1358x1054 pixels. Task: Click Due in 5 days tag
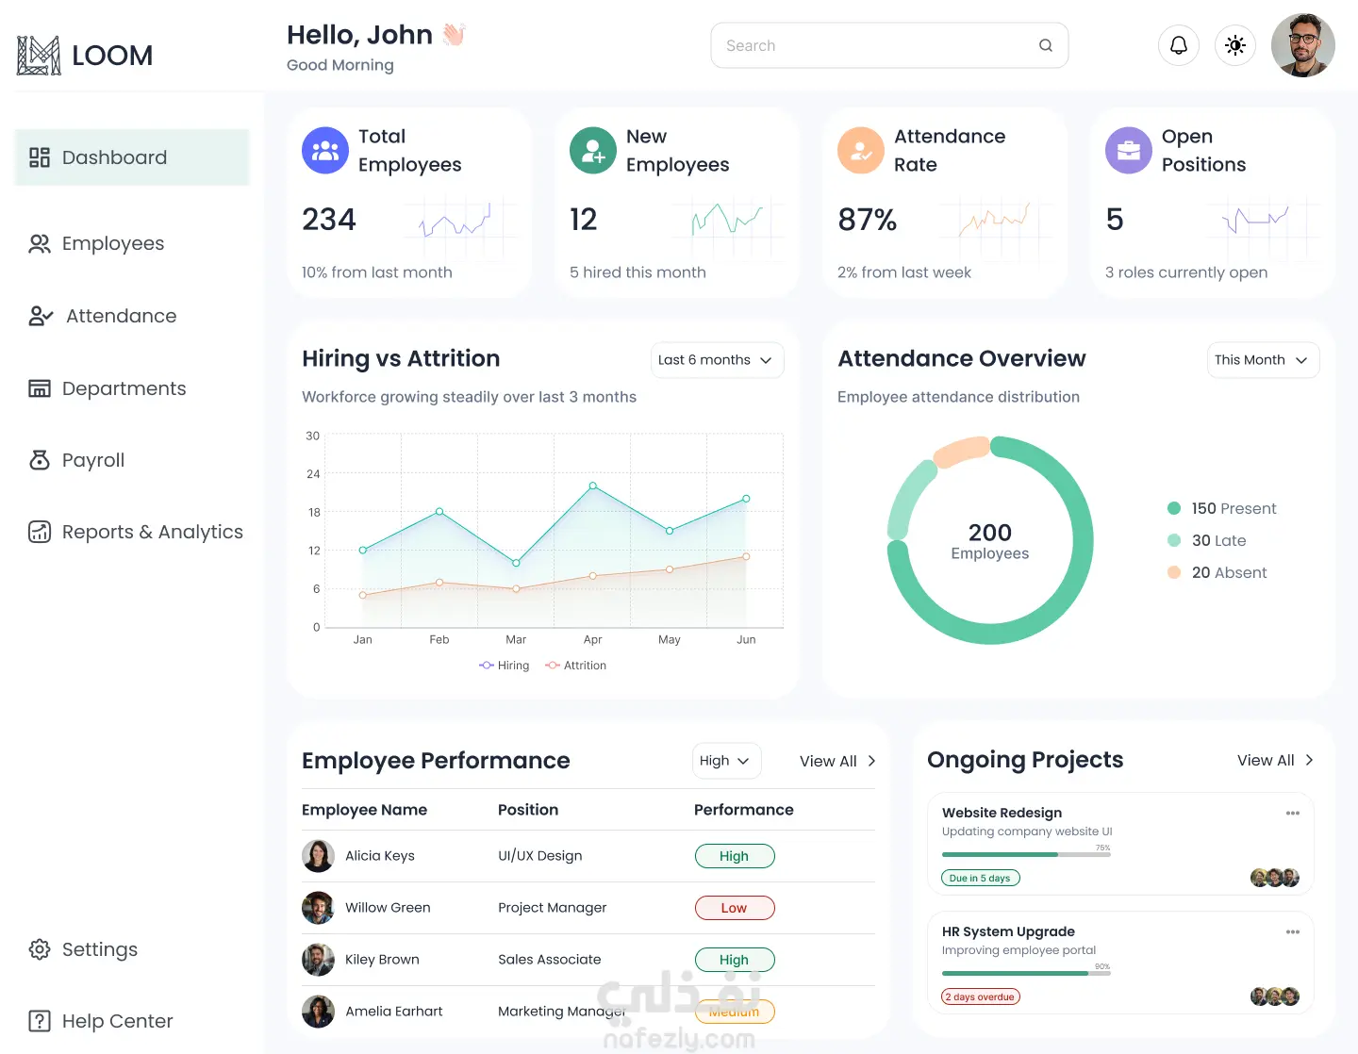click(981, 878)
